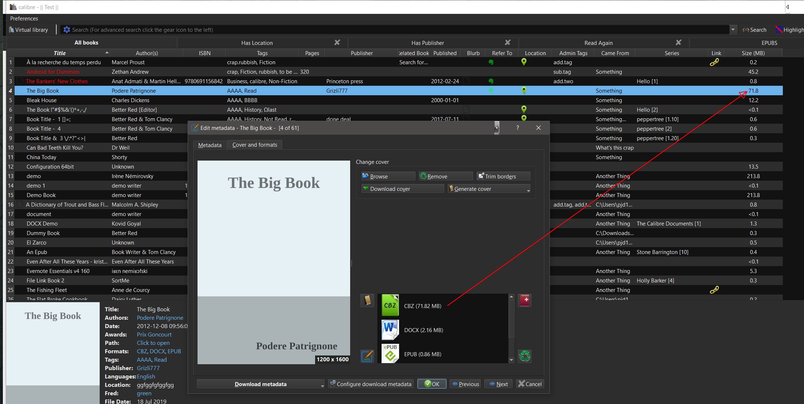Click the set cover from format icon
The width and height of the screenshot is (804, 404).
pyautogui.click(x=367, y=301)
